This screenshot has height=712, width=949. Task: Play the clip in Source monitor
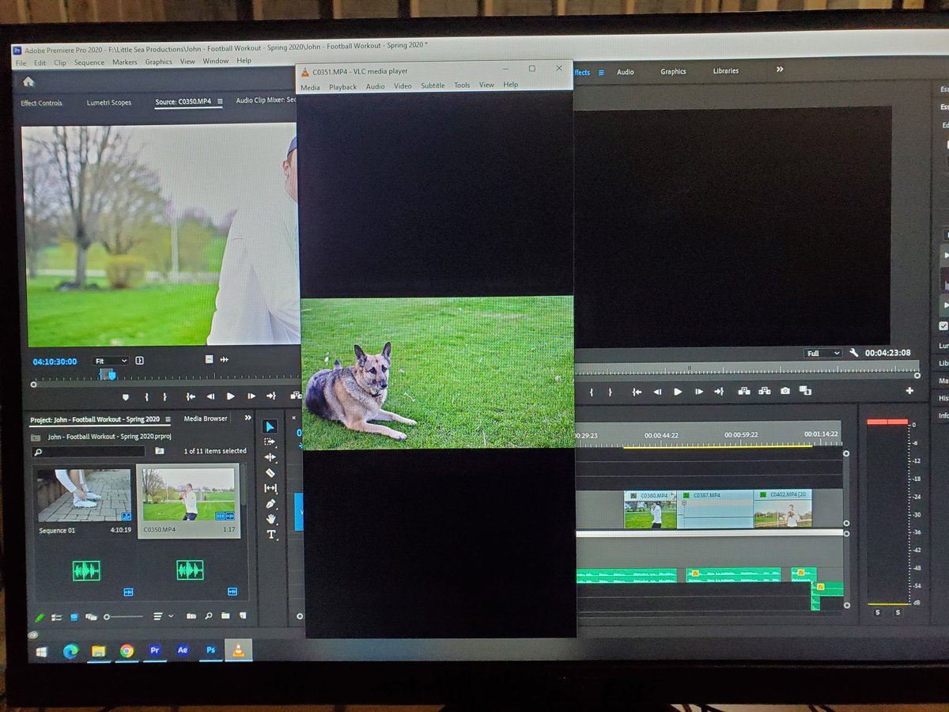point(231,396)
